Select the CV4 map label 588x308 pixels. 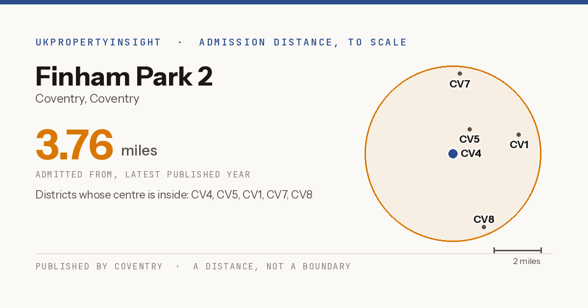coord(471,154)
